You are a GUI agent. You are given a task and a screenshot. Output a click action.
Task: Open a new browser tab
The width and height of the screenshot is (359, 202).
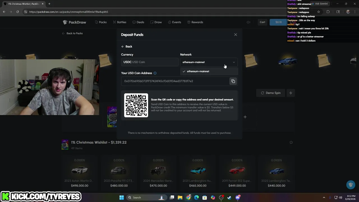click(x=49, y=4)
